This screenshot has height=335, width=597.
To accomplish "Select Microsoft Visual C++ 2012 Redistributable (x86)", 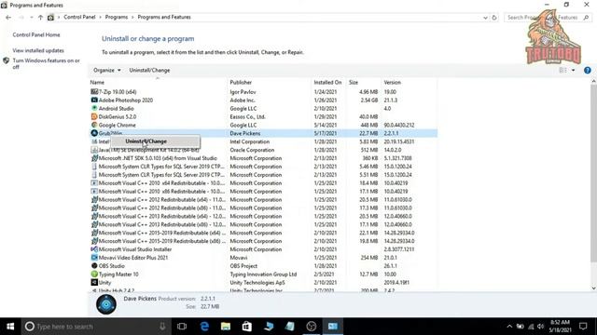I will (x=263, y=208).
